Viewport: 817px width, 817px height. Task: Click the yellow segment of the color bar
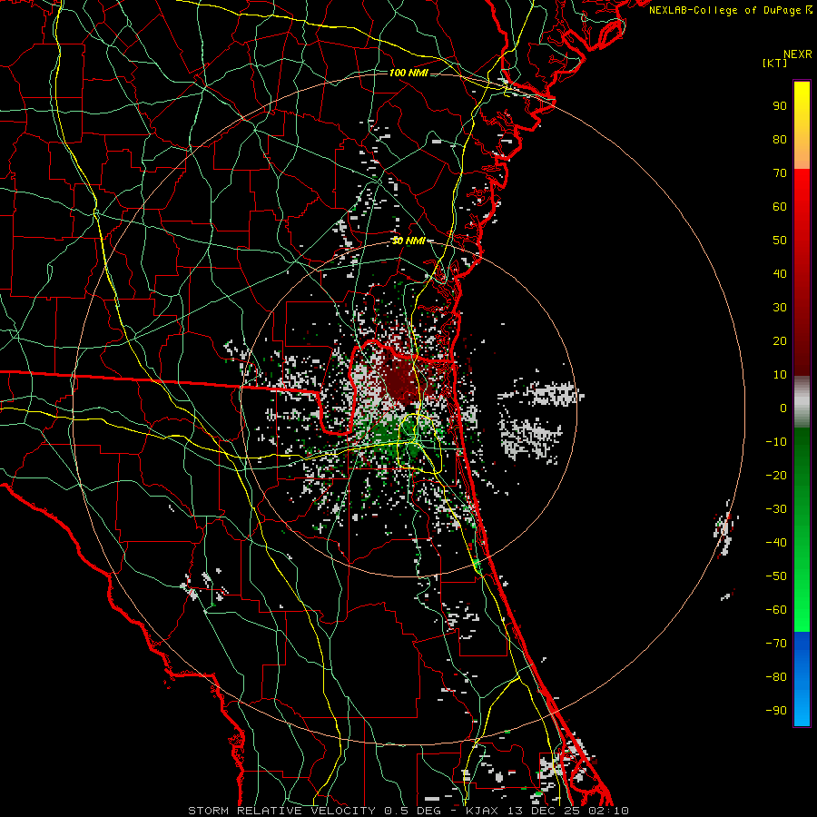pyautogui.click(x=802, y=125)
